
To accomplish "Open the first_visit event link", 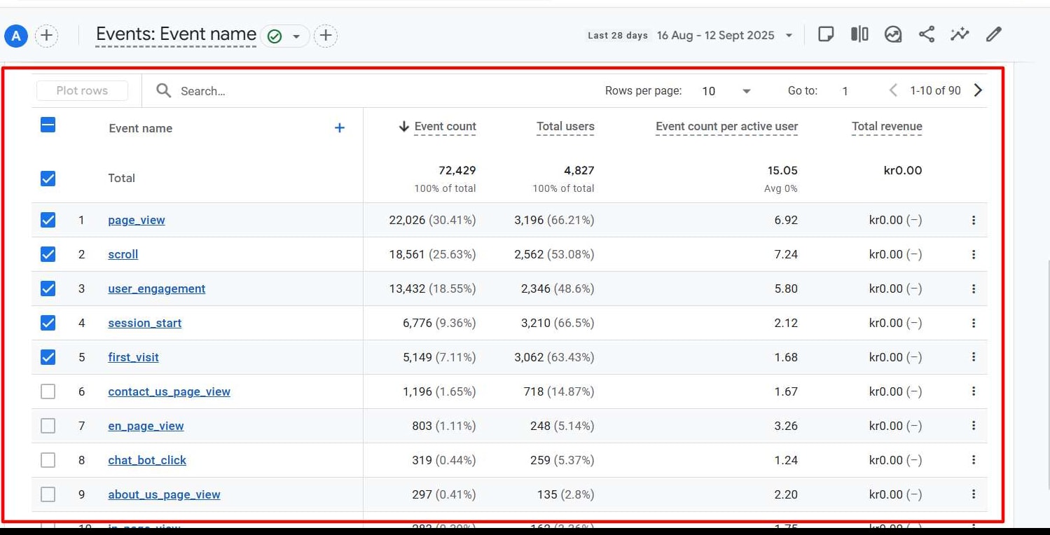I will [x=134, y=357].
